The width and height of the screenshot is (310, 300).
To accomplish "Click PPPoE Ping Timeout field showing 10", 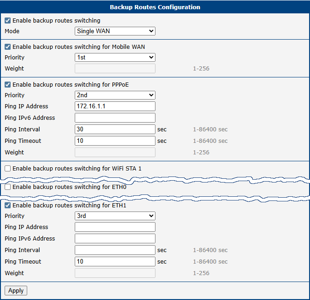I will pos(115,141).
